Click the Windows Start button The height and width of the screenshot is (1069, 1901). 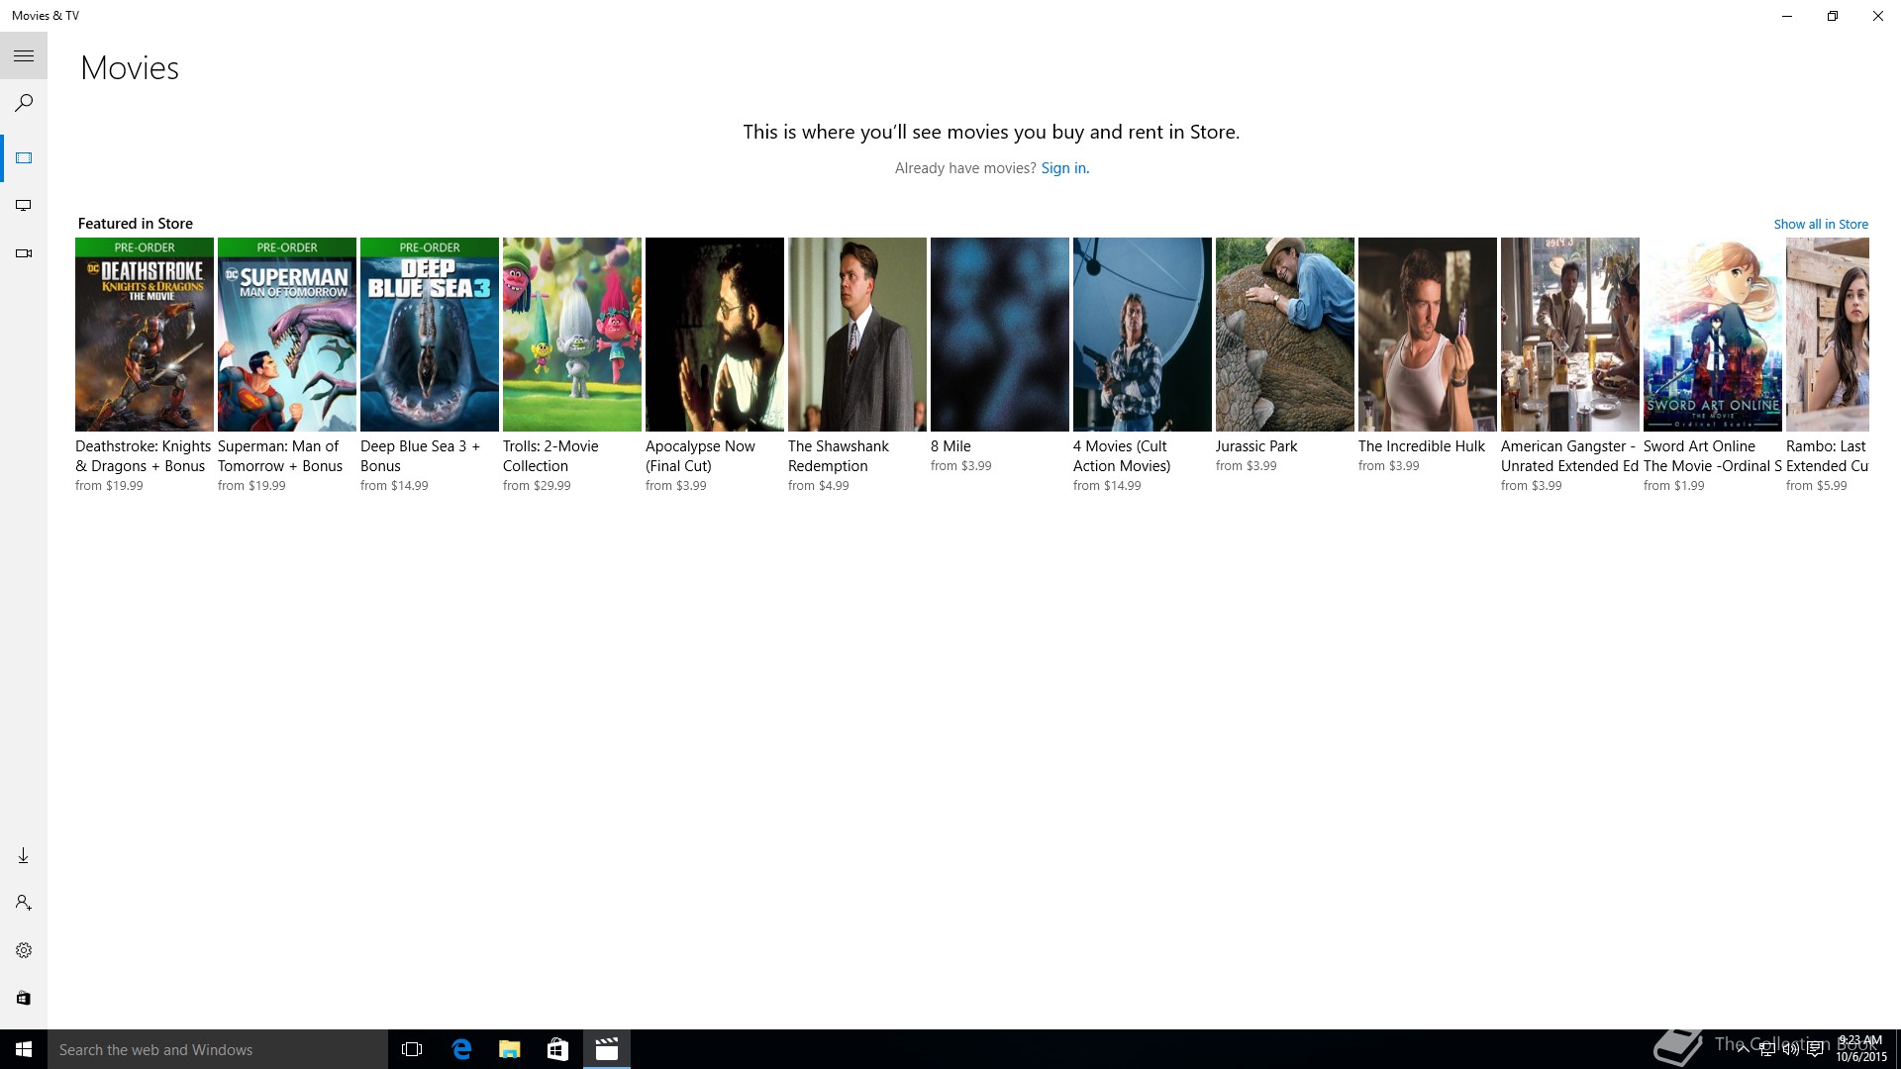coord(24,1049)
